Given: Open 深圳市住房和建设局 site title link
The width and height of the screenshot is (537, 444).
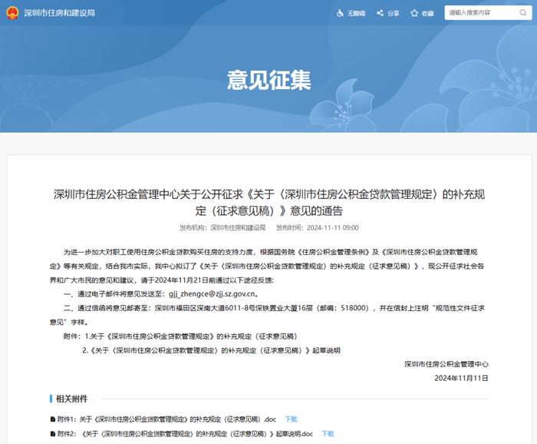Looking at the screenshot, I should click(x=59, y=13).
